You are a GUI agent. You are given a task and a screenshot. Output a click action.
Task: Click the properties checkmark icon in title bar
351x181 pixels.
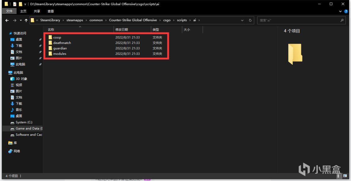(15, 4)
